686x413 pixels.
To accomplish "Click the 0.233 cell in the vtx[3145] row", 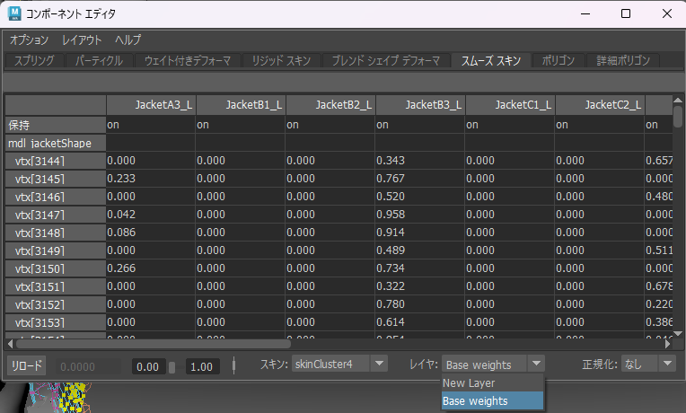I will click(x=151, y=179).
